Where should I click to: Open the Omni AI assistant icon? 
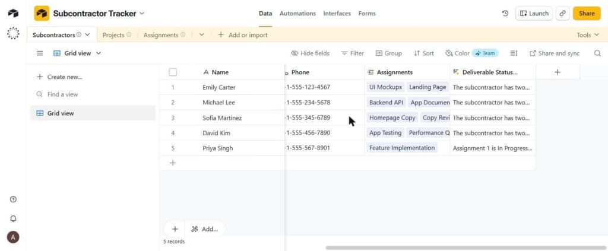pos(13,33)
